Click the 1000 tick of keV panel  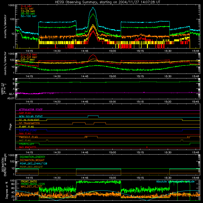pyautogui.click(x=11, y=5)
